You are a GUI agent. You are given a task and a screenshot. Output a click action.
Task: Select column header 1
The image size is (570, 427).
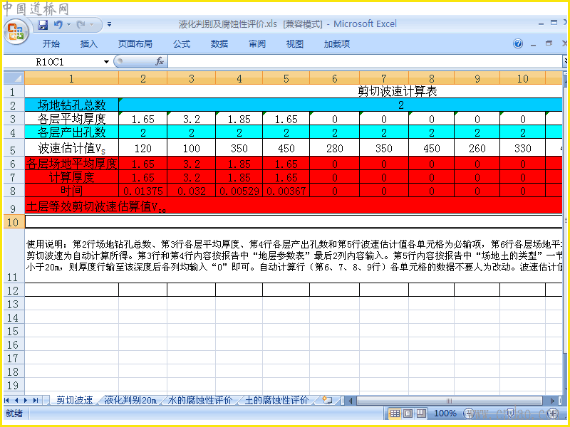(72, 78)
